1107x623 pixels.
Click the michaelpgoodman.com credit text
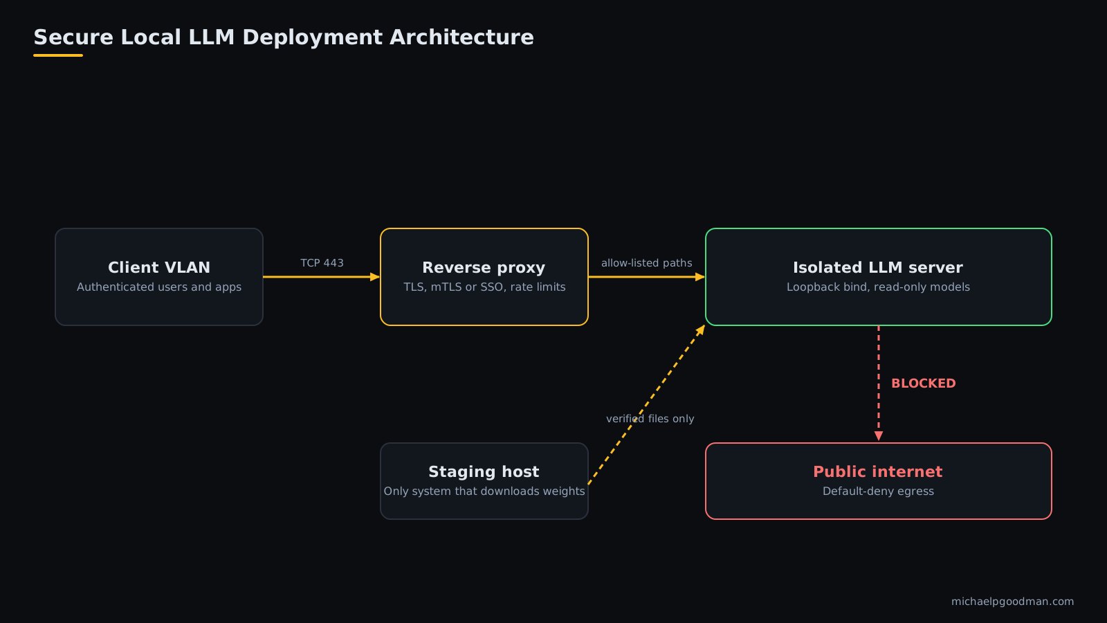1013,602
